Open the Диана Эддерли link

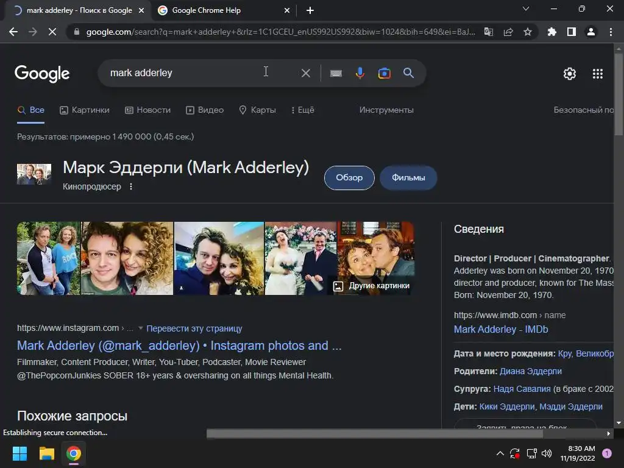531,371
